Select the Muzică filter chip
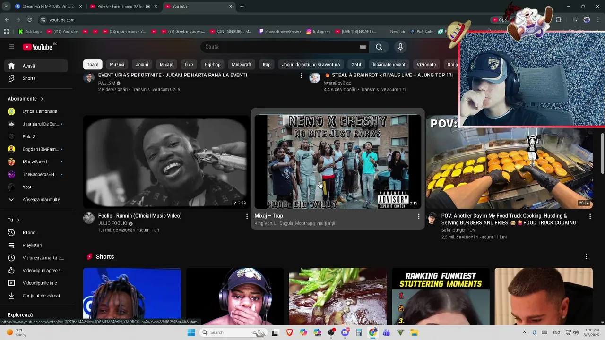 (117, 65)
